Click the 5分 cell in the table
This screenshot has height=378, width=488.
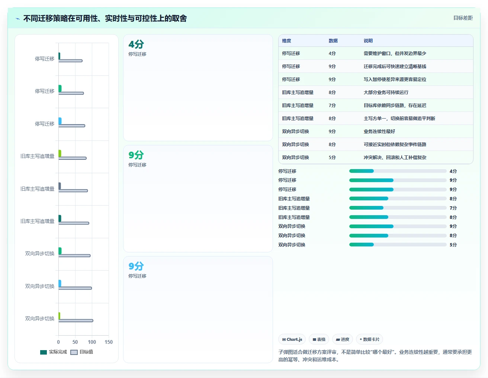332,158
